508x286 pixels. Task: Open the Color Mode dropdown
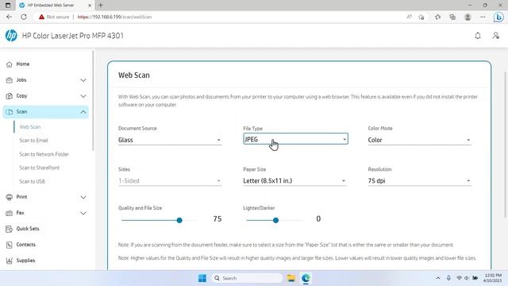[x=419, y=140]
